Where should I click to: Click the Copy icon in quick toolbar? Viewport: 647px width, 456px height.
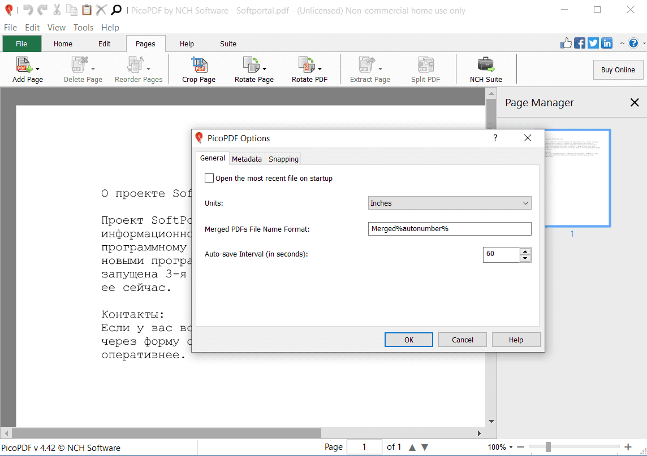click(x=72, y=10)
